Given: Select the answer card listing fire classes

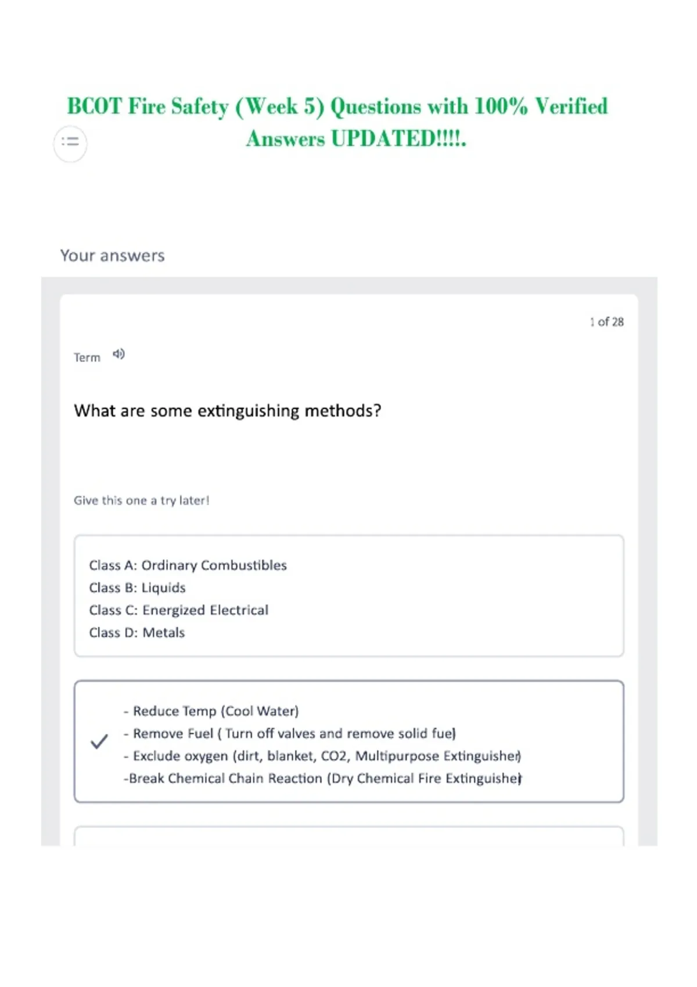Looking at the screenshot, I should point(349,596).
